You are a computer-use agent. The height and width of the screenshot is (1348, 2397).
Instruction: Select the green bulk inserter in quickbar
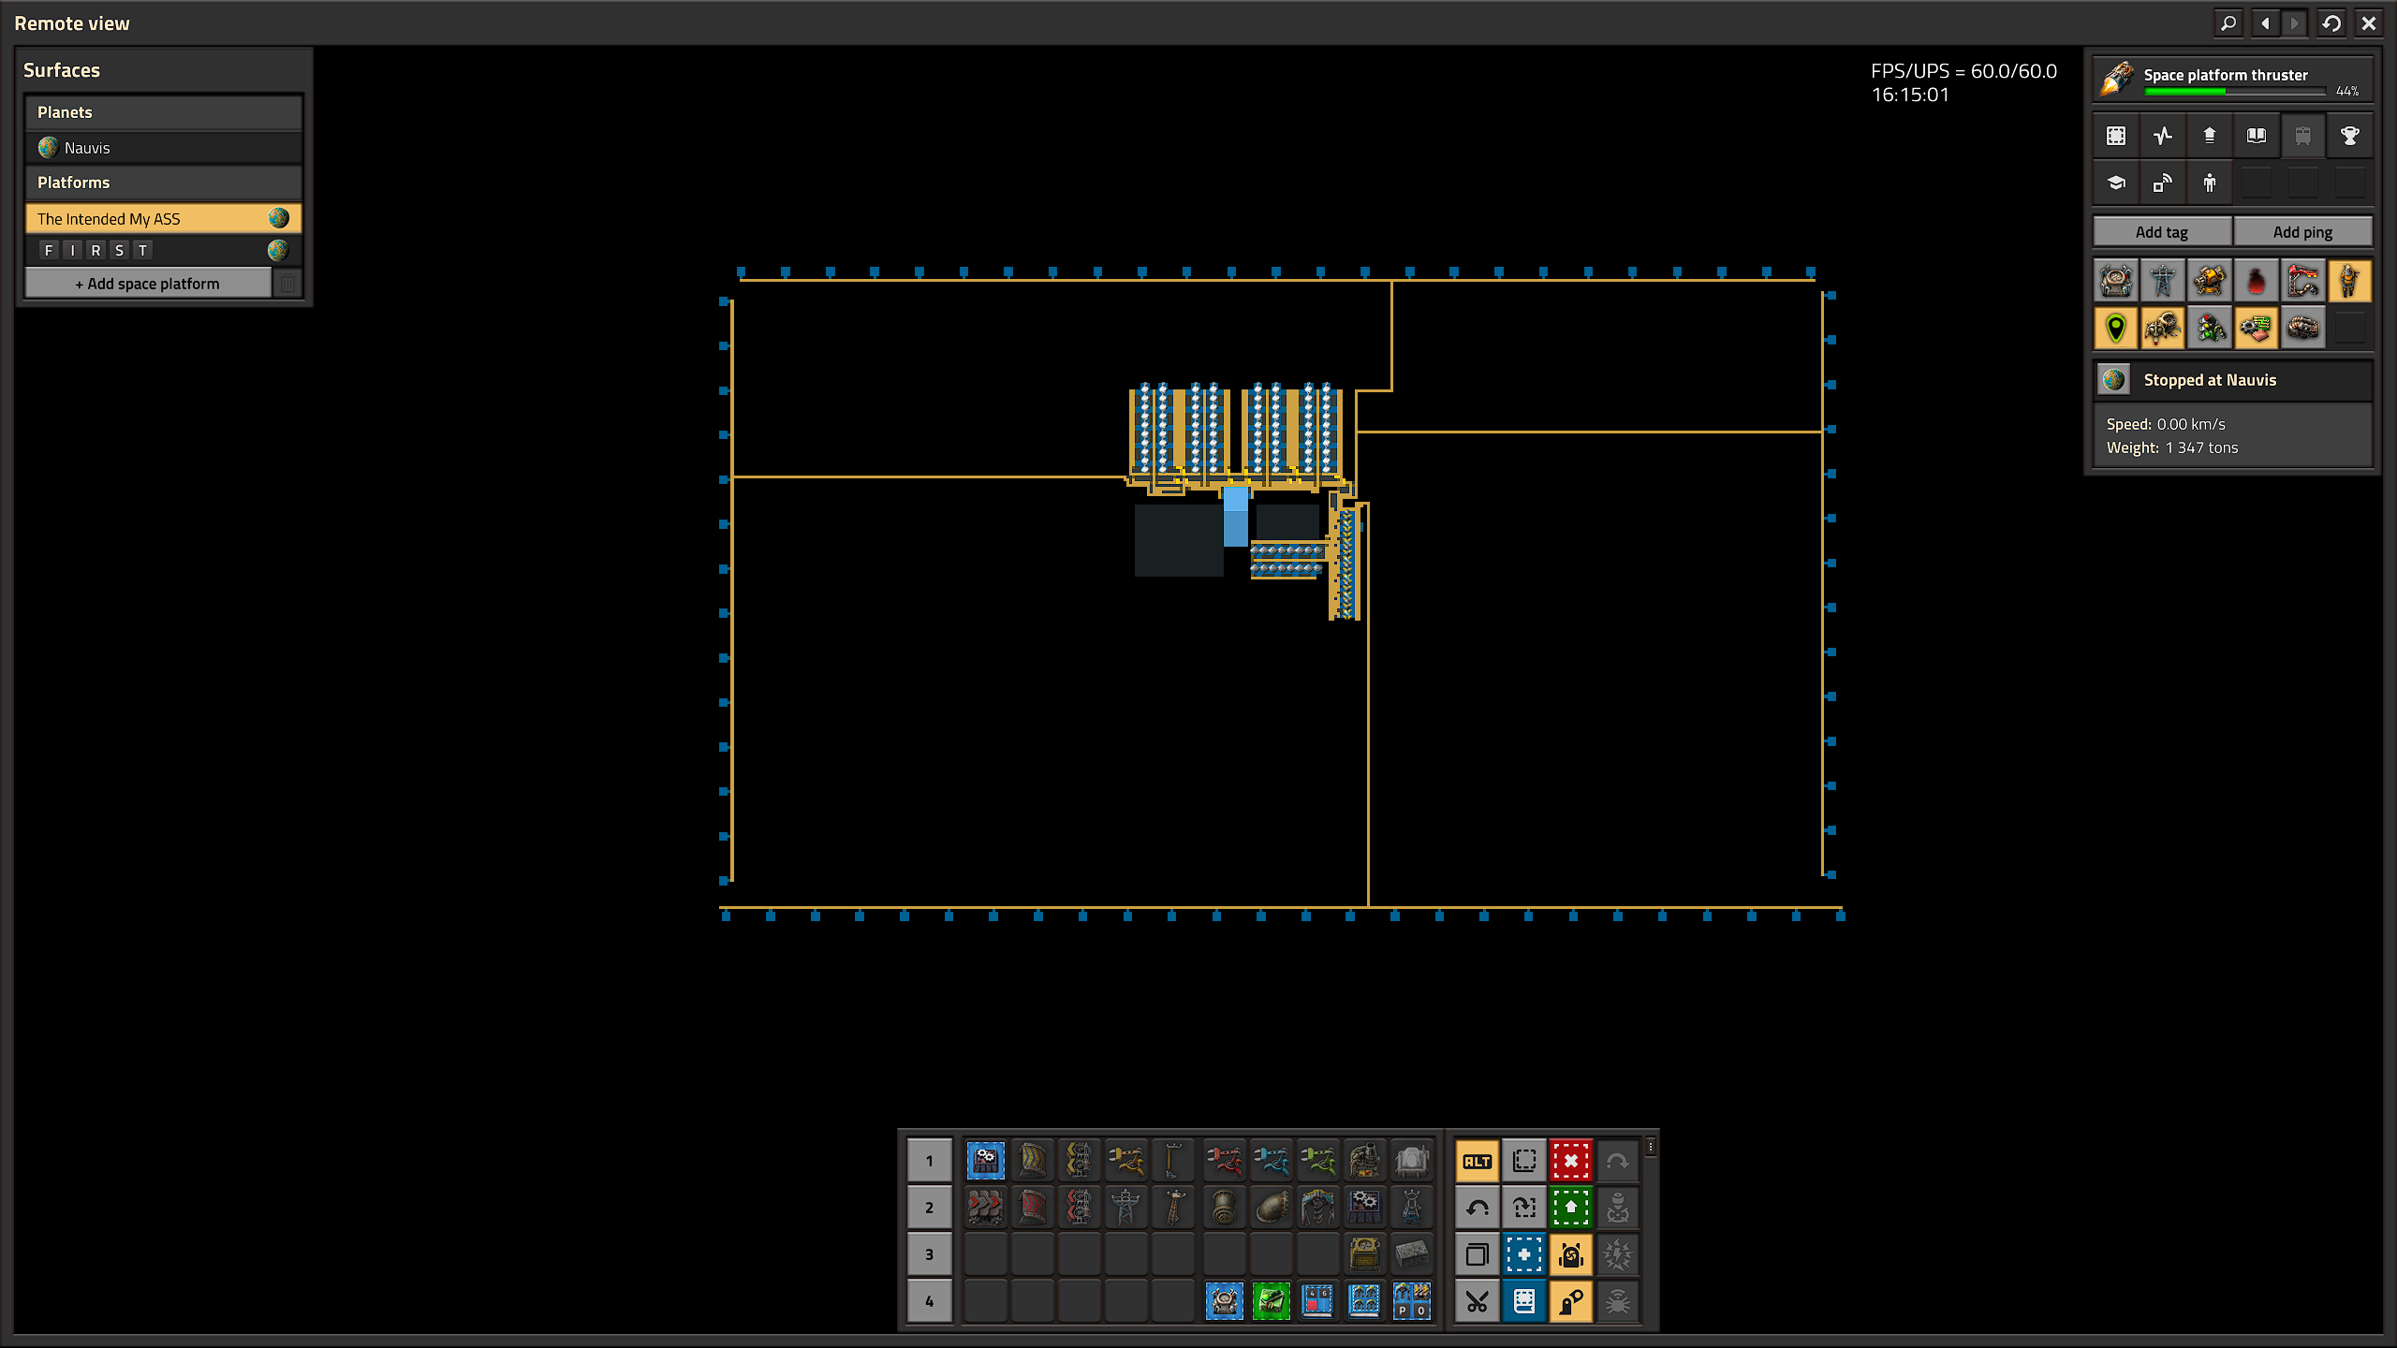(x=1317, y=1161)
